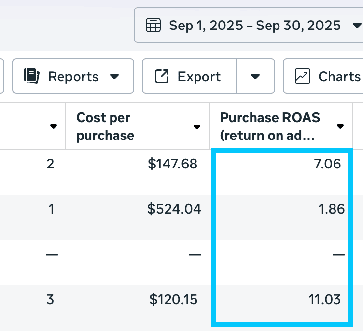
Task: Click the $524.04 cost per purchase value
Action: click(174, 209)
